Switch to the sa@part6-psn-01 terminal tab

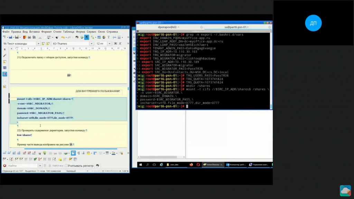coord(236,27)
